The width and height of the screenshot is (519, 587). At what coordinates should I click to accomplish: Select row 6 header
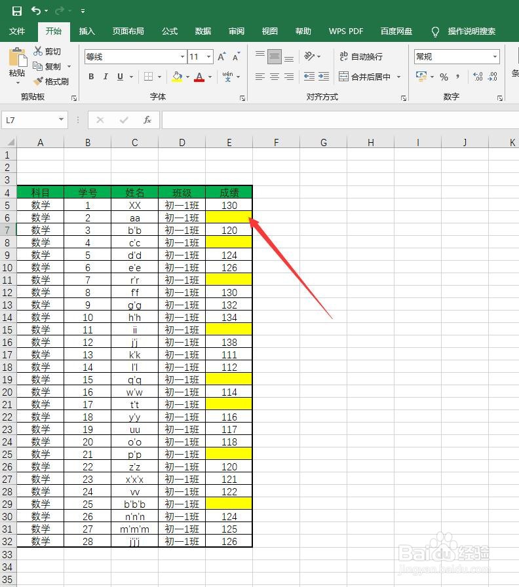[x=7, y=218]
